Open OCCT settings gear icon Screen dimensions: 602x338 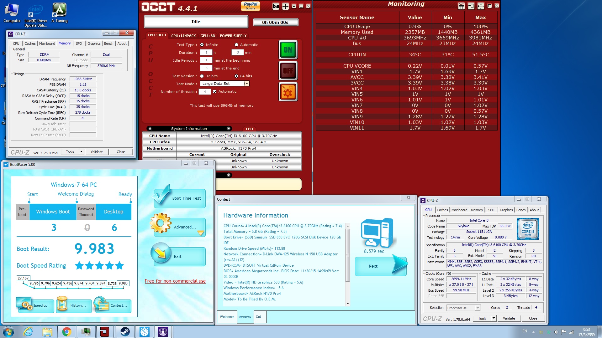pyautogui.click(x=288, y=92)
